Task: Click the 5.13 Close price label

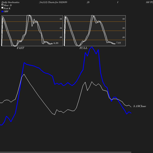Action: coord(140,106)
